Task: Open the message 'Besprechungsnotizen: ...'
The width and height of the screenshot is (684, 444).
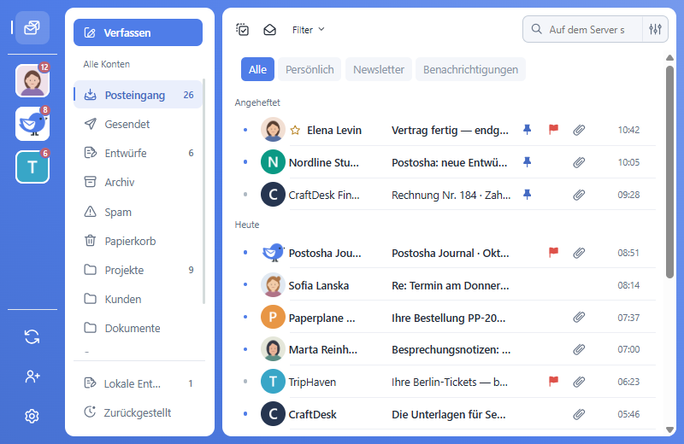Action: (451, 350)
